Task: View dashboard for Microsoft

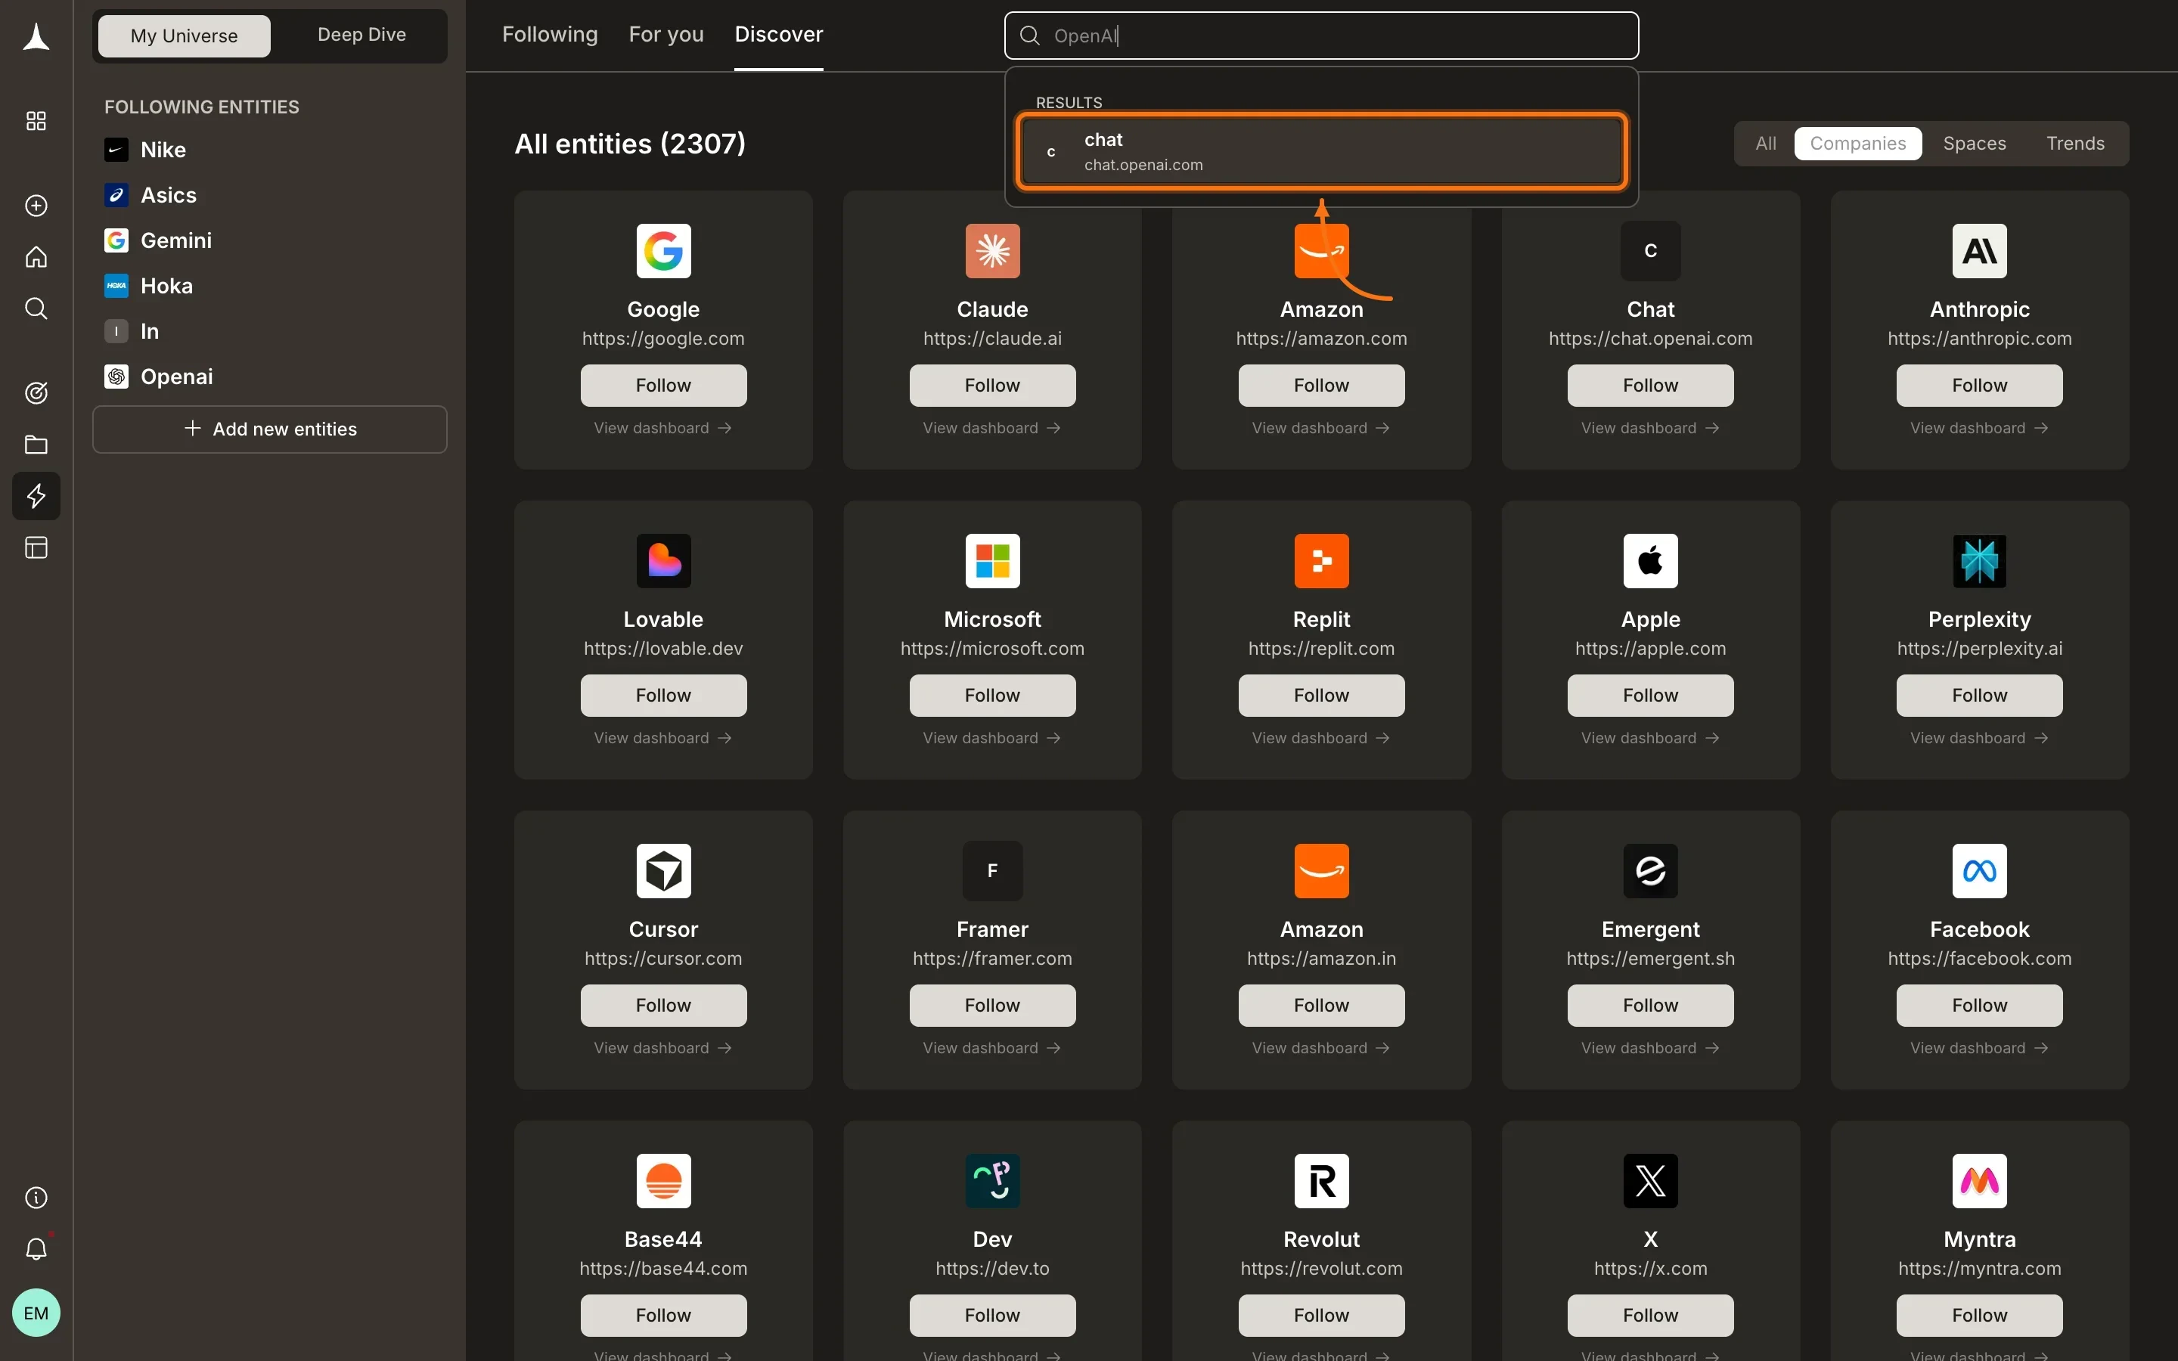Action: [x=993, y=738]
